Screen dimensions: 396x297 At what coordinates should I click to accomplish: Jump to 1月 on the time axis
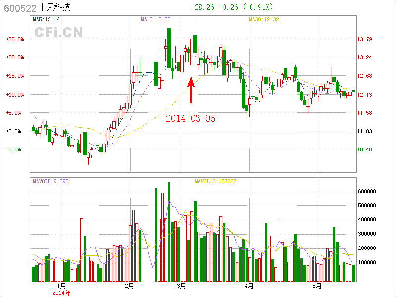point(61,286)
